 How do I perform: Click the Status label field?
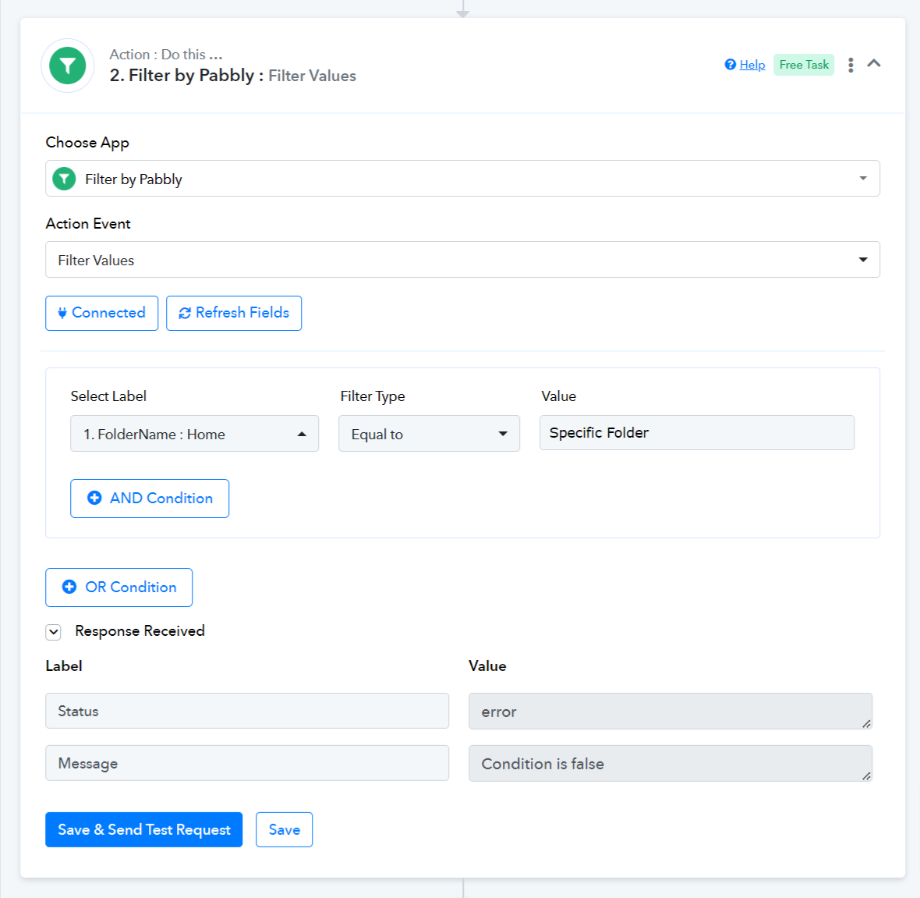pos(247,712)
